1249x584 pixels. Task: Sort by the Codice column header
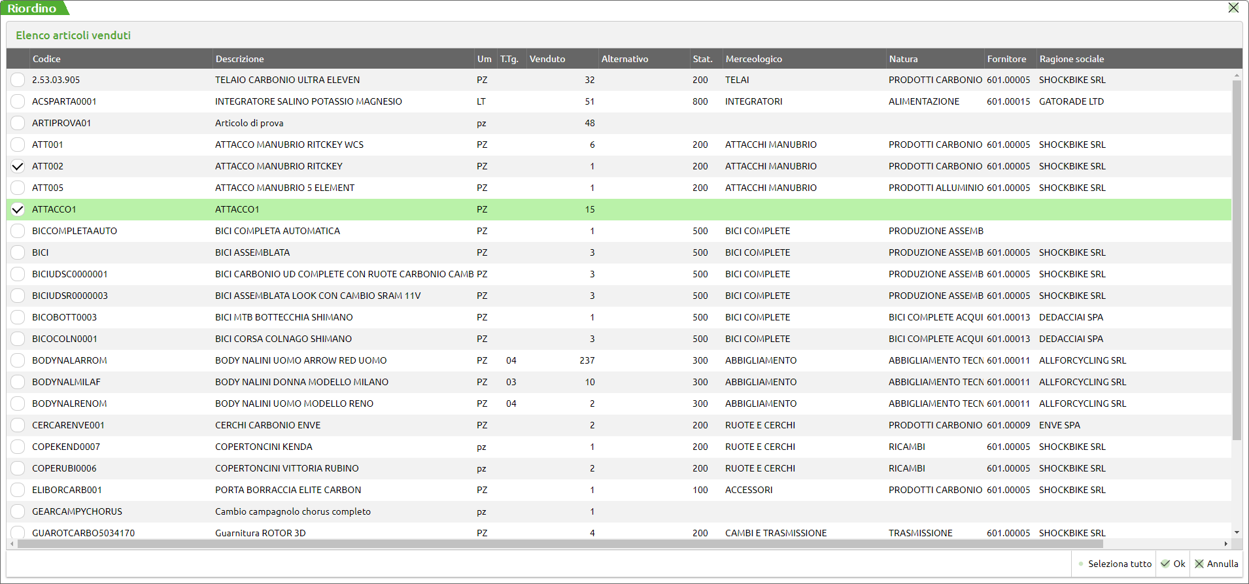pyautogui.click(x=46, y=59)
